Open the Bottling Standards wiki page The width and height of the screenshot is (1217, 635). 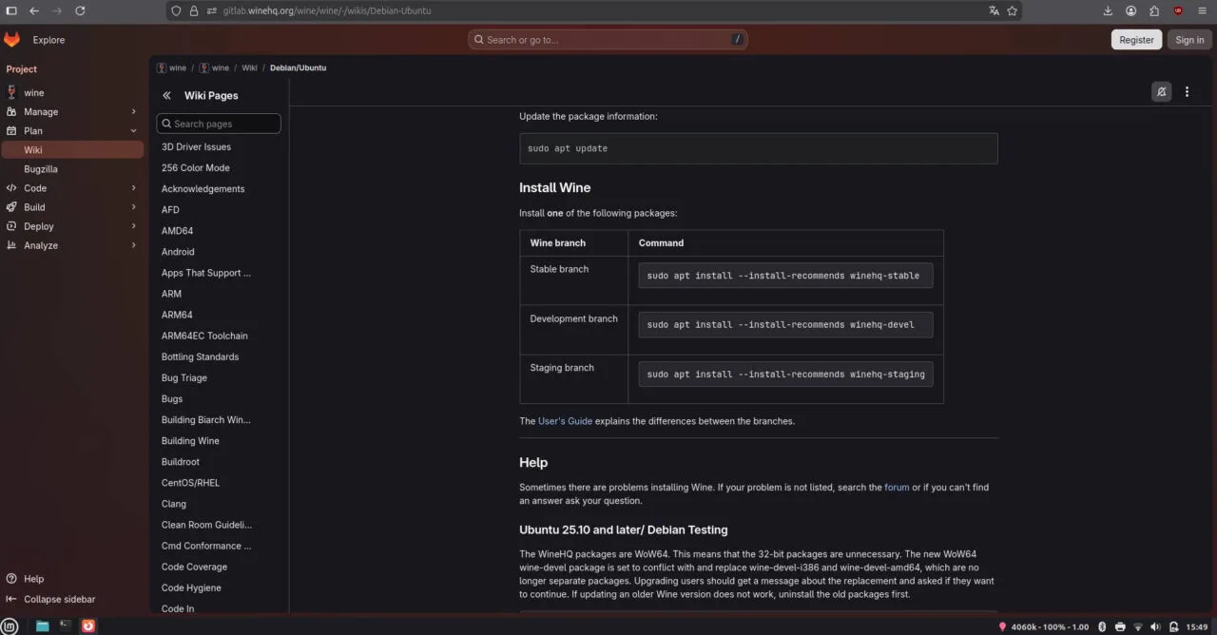point(200,356)
